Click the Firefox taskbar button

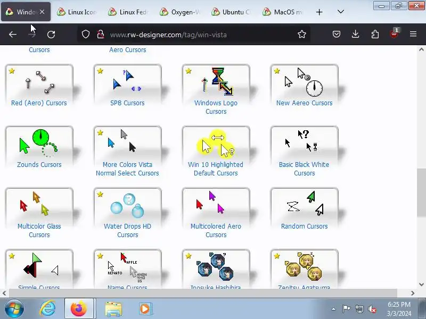pyautogui.click(x=79, y=309)
